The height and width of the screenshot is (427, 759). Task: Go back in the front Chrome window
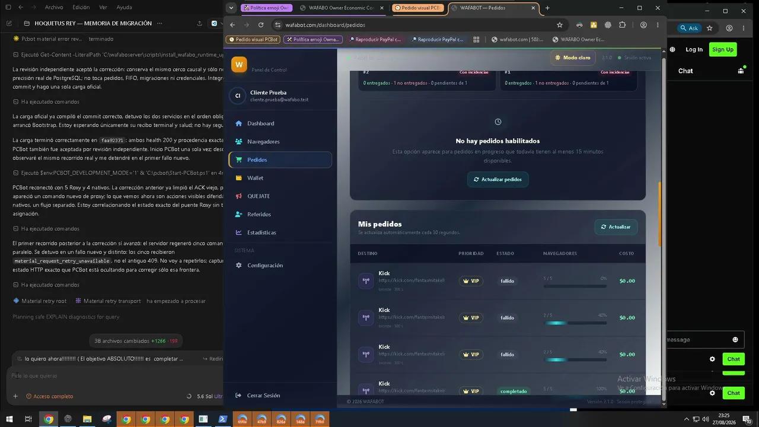click(x=232, y=25)
